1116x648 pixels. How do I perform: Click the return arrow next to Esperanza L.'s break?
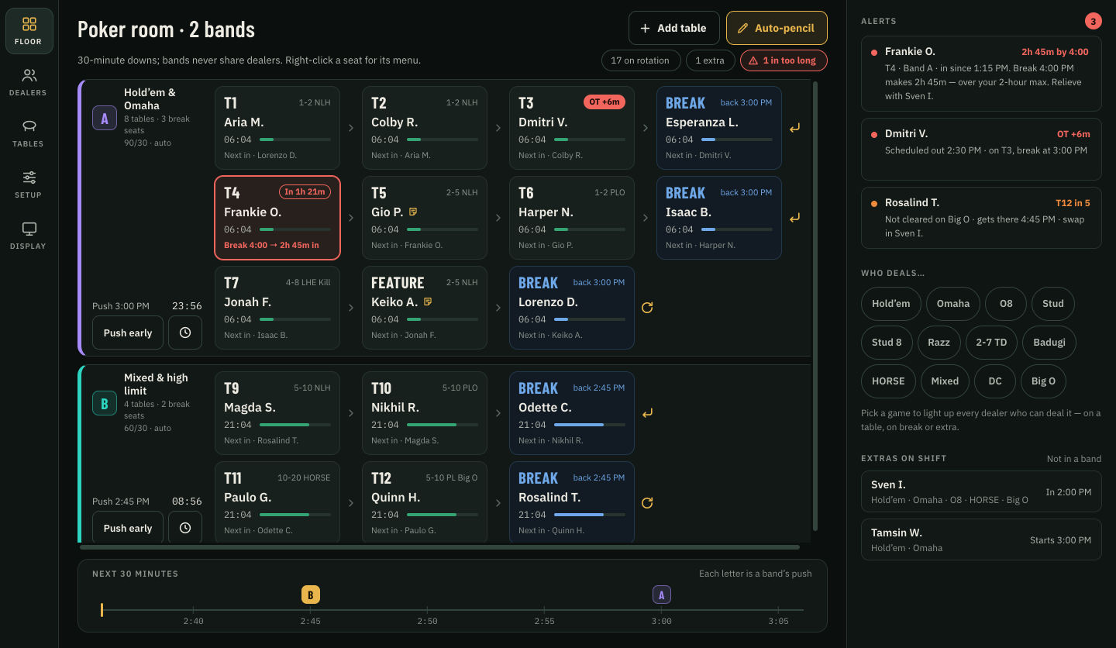click(x=794, y=128)
